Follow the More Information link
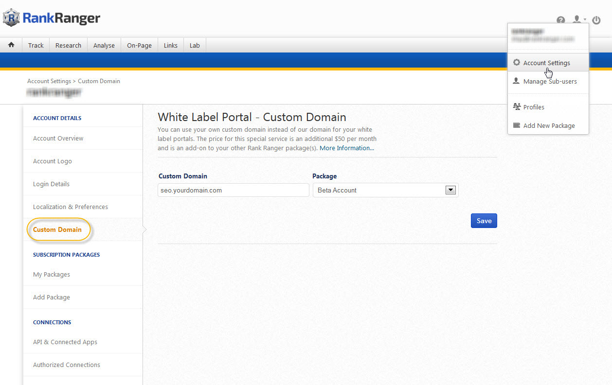 point(346,148)
